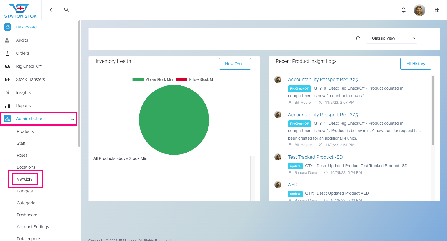
Task: Click the refresh dashboard icon
Action: (358, 38)
